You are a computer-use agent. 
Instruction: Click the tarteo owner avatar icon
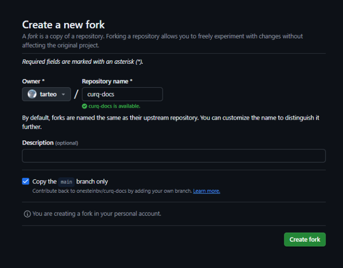[x=32, y=94]
